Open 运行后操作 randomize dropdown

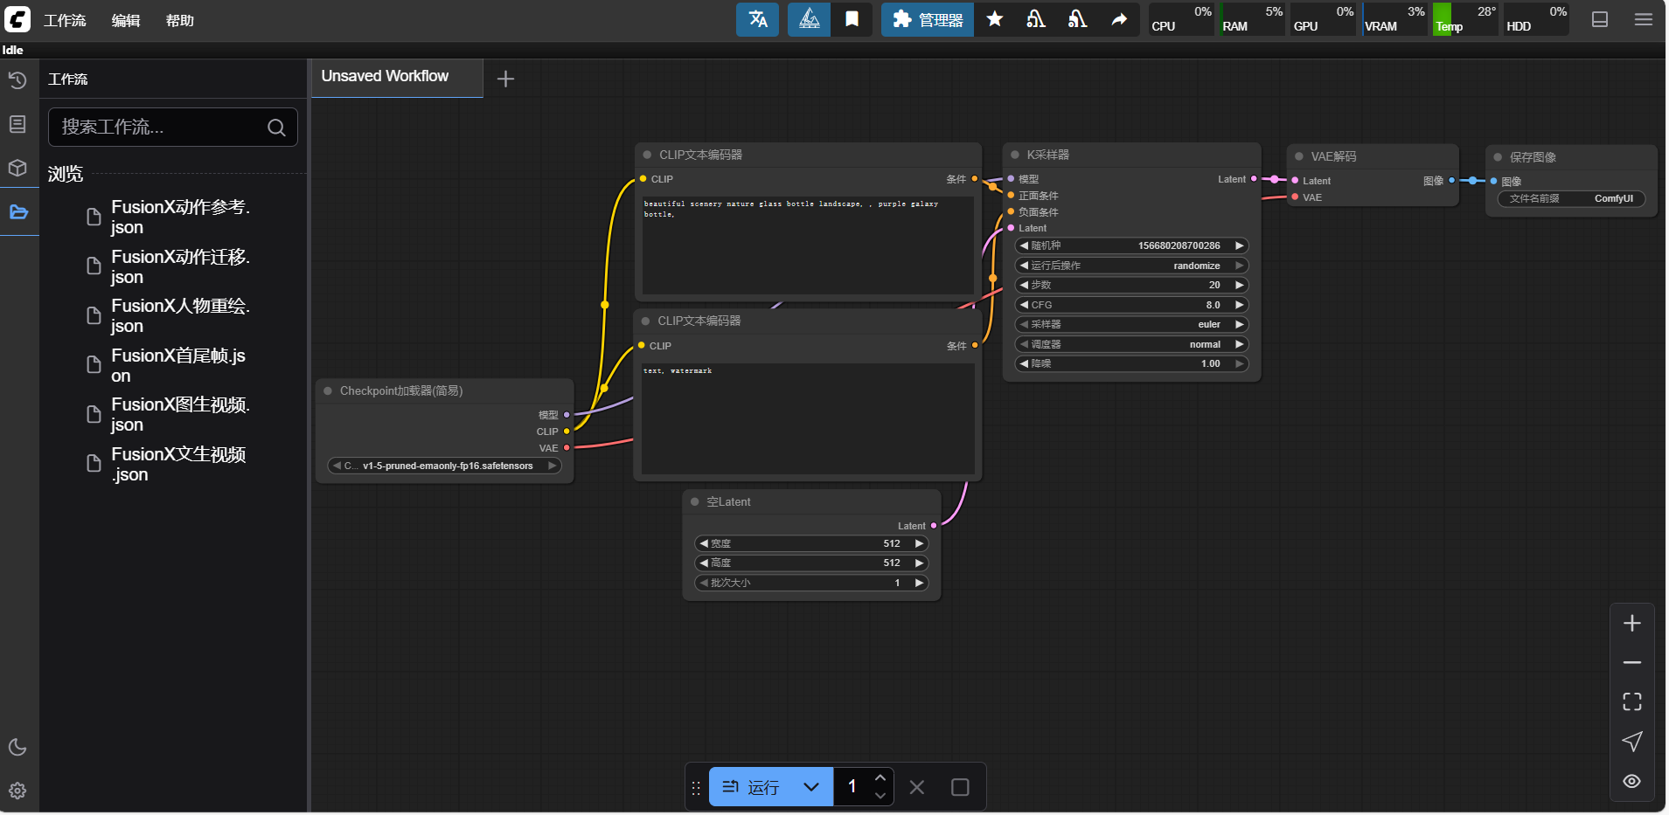[x=1131, y=266]
